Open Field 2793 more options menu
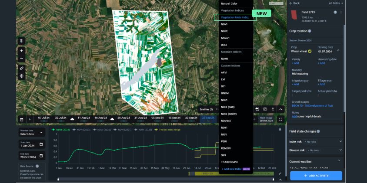Screen dimensions: 367x183 pyautogui.click(x=341, y=12)
